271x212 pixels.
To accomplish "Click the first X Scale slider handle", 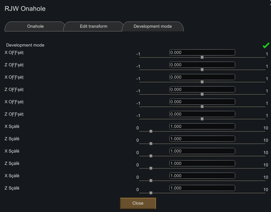I will pos(151,131).
